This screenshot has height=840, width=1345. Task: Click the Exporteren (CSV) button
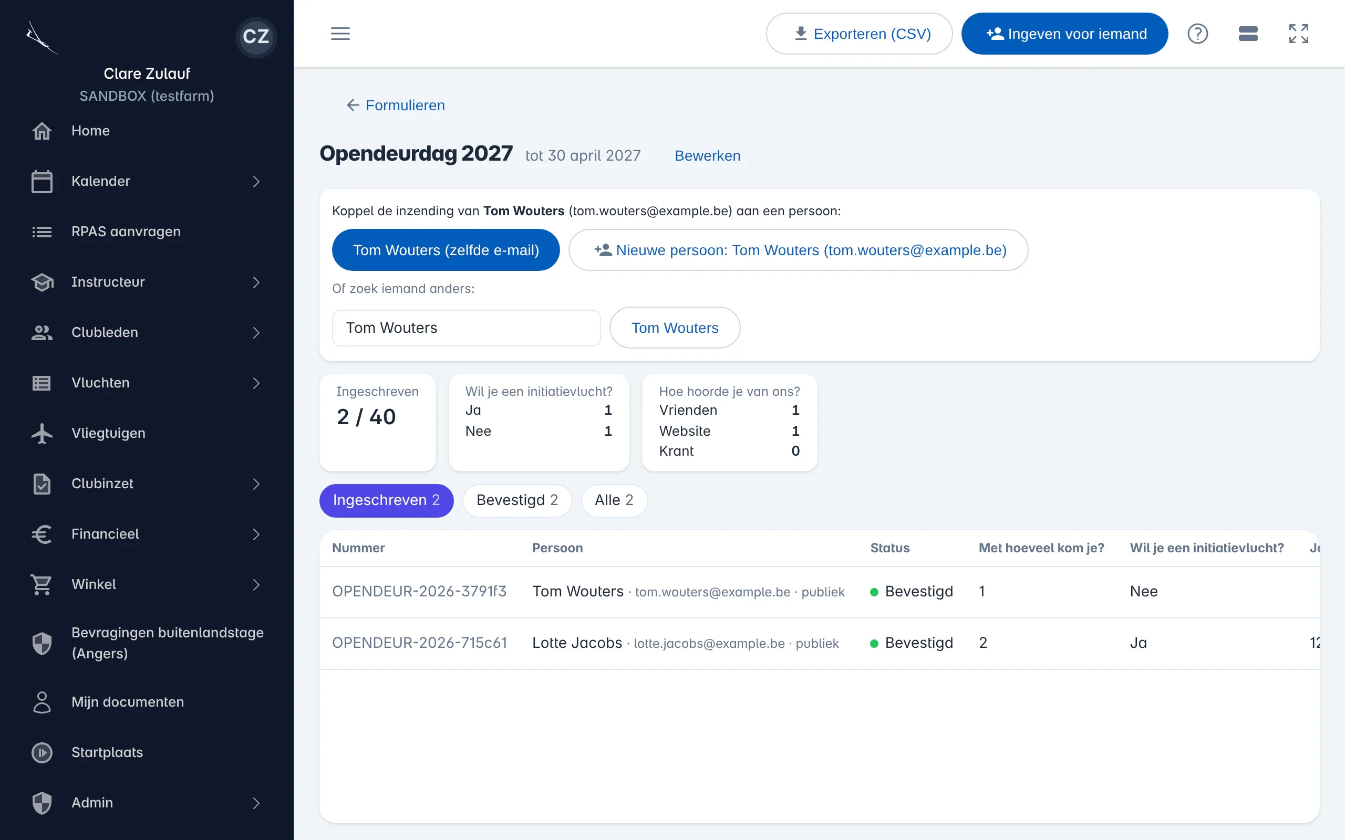(x=858, y=34)
